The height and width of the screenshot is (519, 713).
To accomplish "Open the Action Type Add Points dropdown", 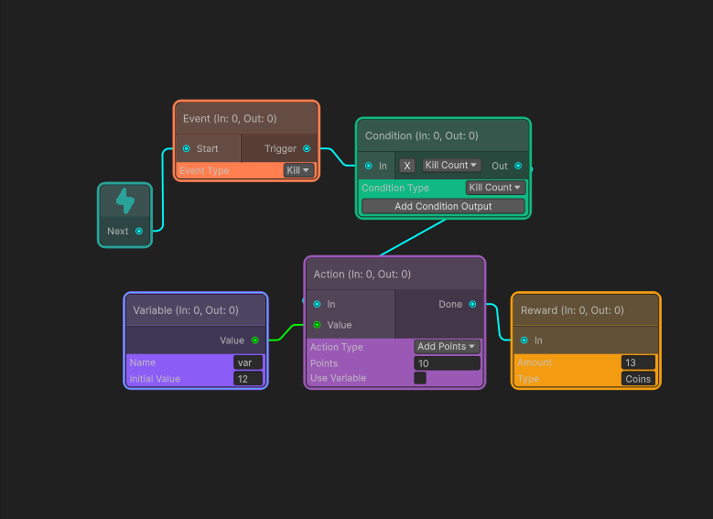I will pos(447,347).
